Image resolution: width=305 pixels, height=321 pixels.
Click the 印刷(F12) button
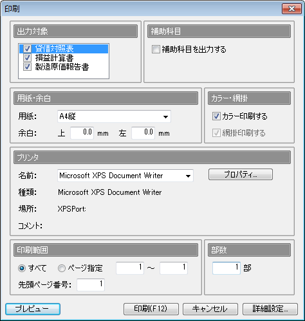(151, 309)
